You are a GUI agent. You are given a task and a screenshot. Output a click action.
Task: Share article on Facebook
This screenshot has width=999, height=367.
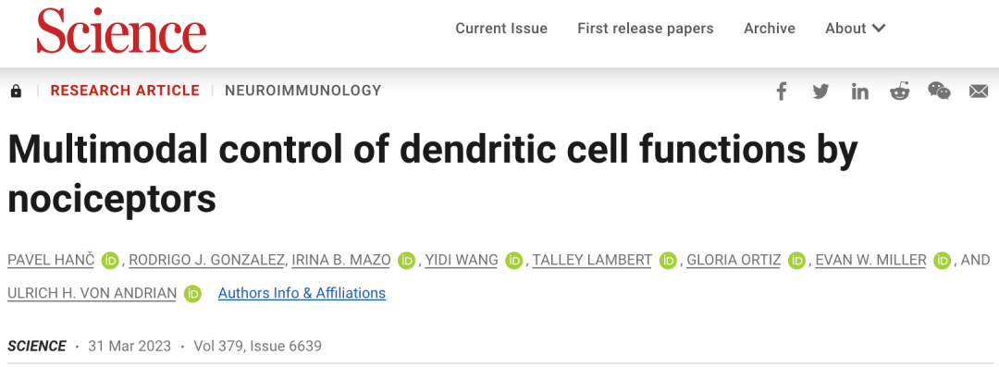(x=782, y=92)
